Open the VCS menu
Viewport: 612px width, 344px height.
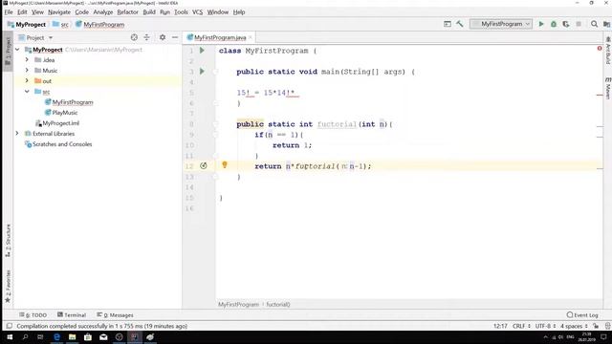point(198,12)
